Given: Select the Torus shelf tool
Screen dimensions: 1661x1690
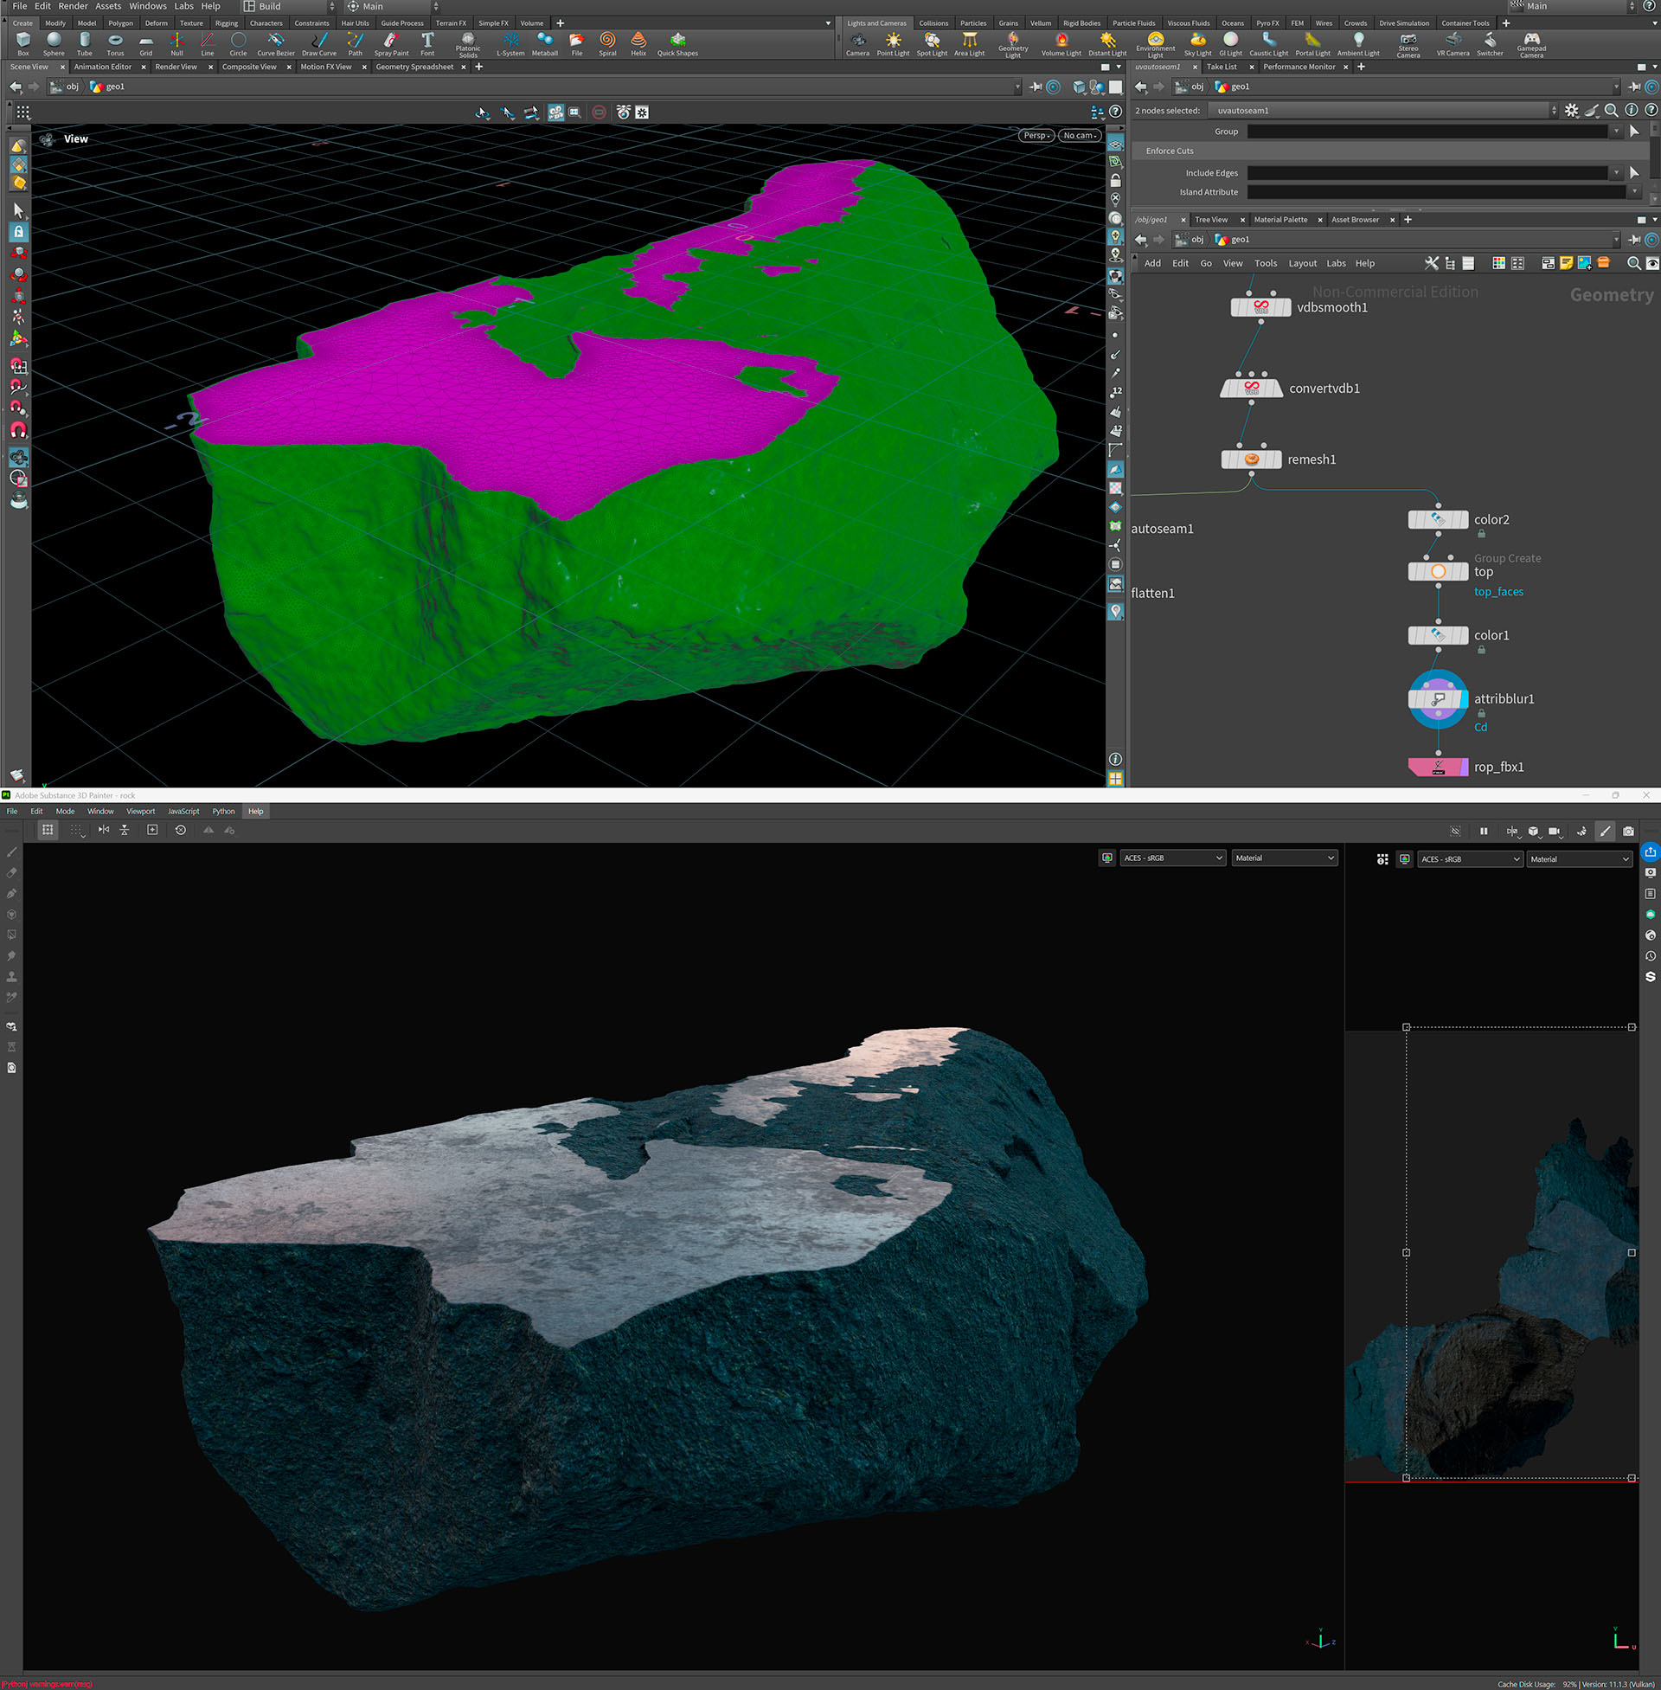Looking at the screenshot, I should click(115, 43).
